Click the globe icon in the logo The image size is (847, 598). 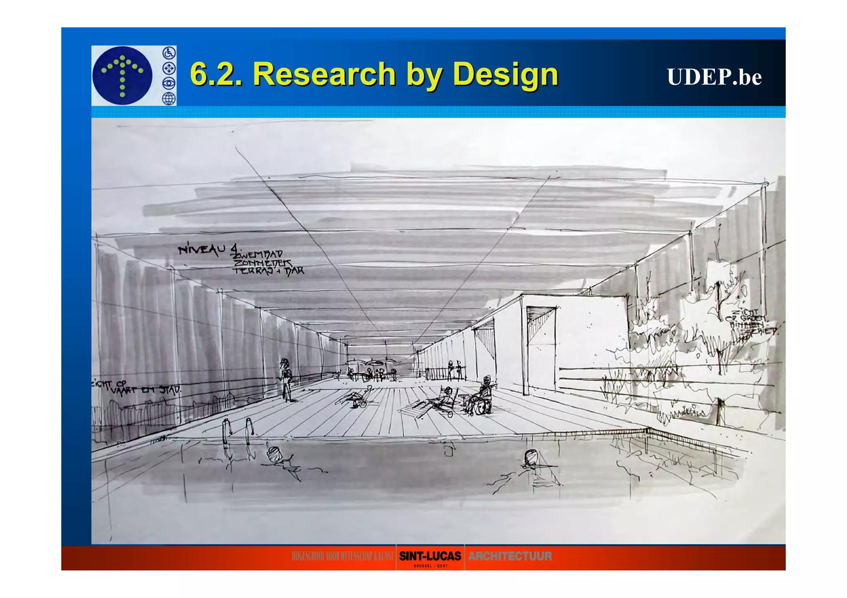point(169,99)
